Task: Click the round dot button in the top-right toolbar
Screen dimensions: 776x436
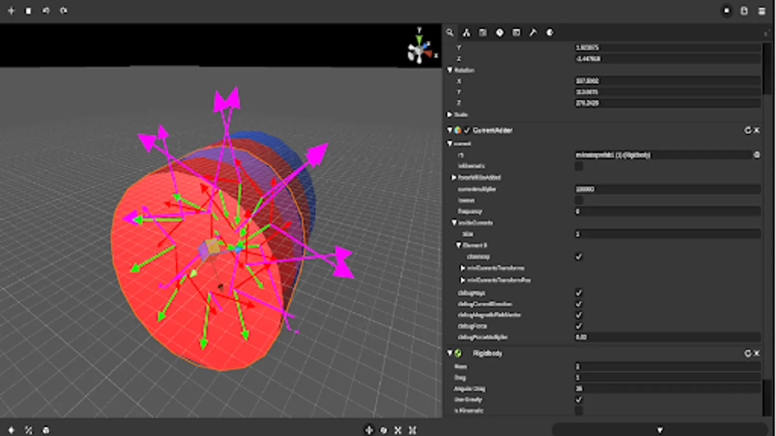Action: [x=727, y=11]
